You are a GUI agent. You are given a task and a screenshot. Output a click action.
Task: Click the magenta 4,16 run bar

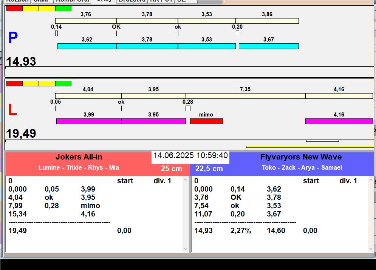pyautogui.click(x=339, y=121)
